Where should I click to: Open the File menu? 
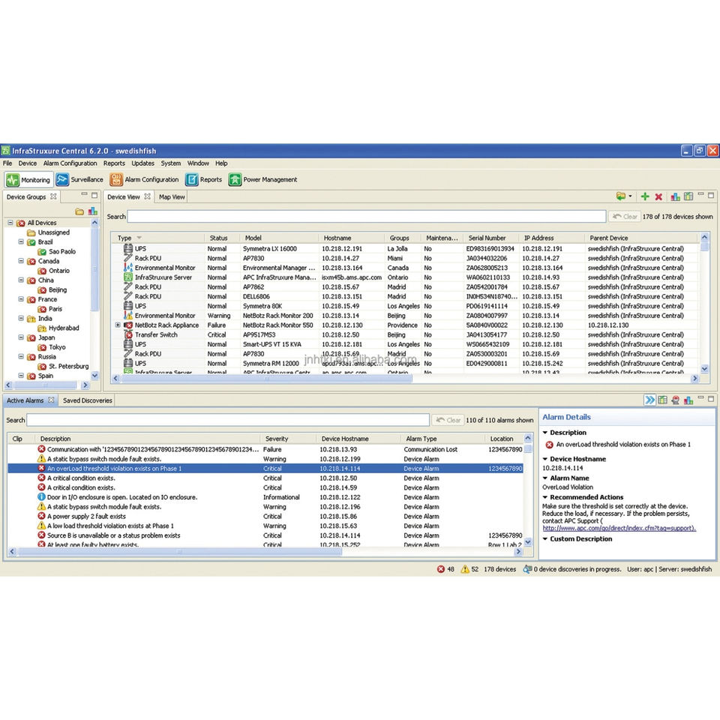coord(7,163)
